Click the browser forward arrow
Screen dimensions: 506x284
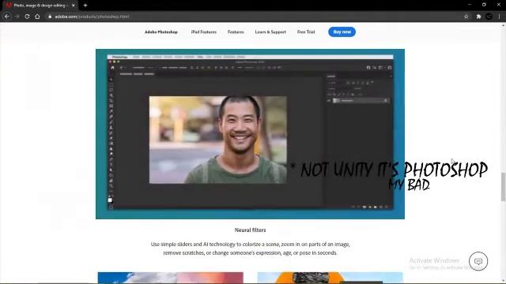point(17,17)
